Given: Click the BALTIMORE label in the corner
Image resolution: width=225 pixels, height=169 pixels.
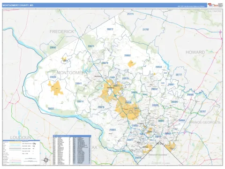Looking at the screenshot, I should coord(214,11).
